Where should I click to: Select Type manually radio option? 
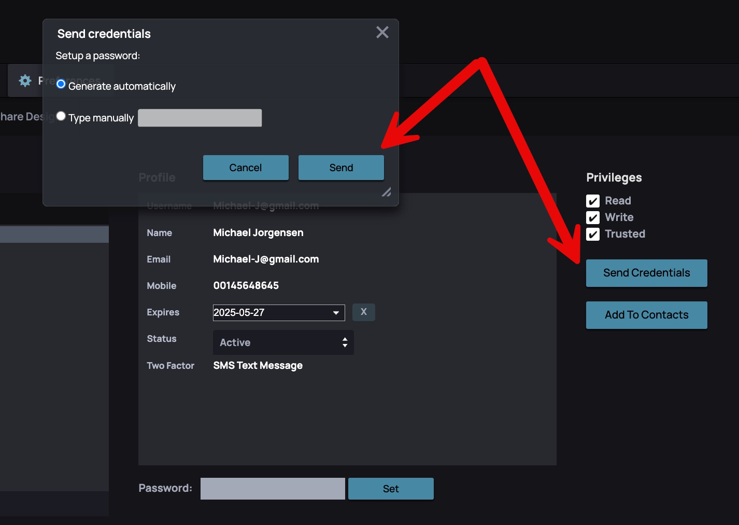[x=61, y=116]
